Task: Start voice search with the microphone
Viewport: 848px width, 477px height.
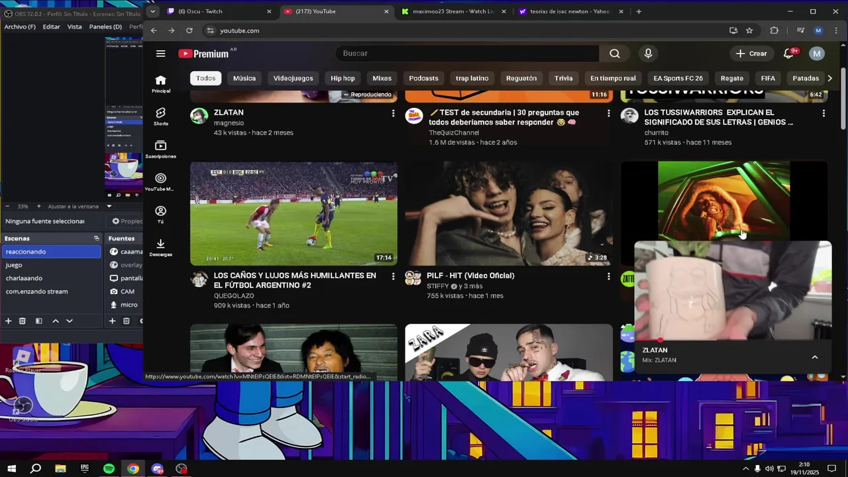Action: pos(648,54)
